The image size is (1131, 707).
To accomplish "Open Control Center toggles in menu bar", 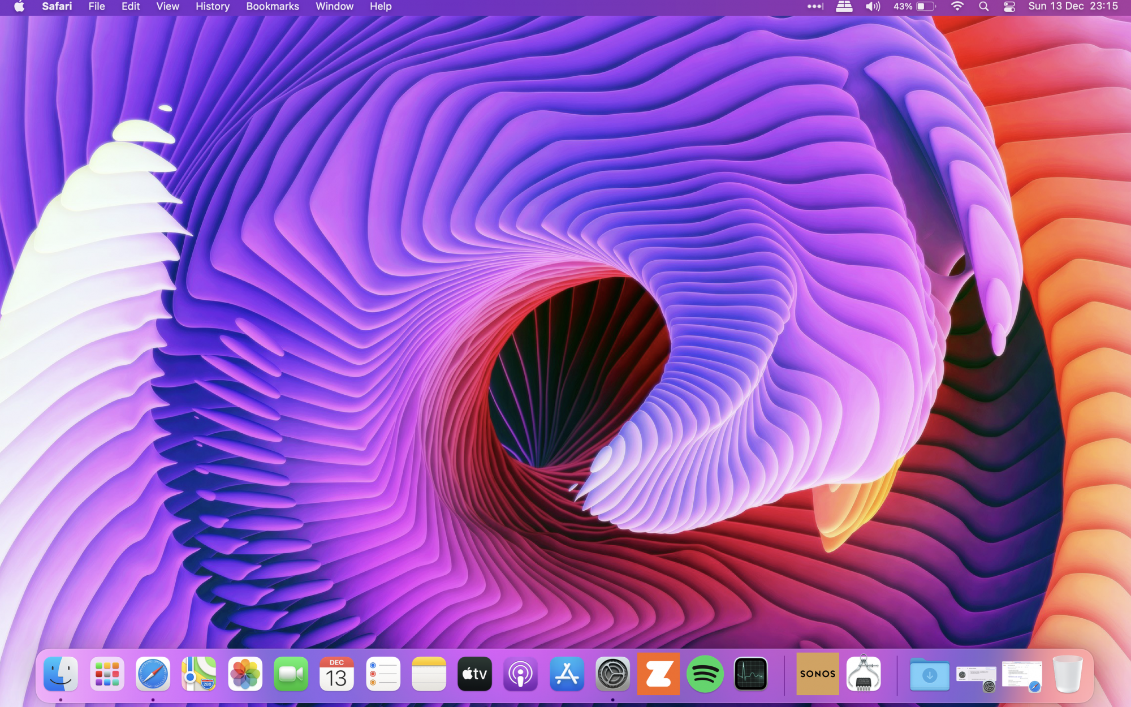I will (1009, 7).
